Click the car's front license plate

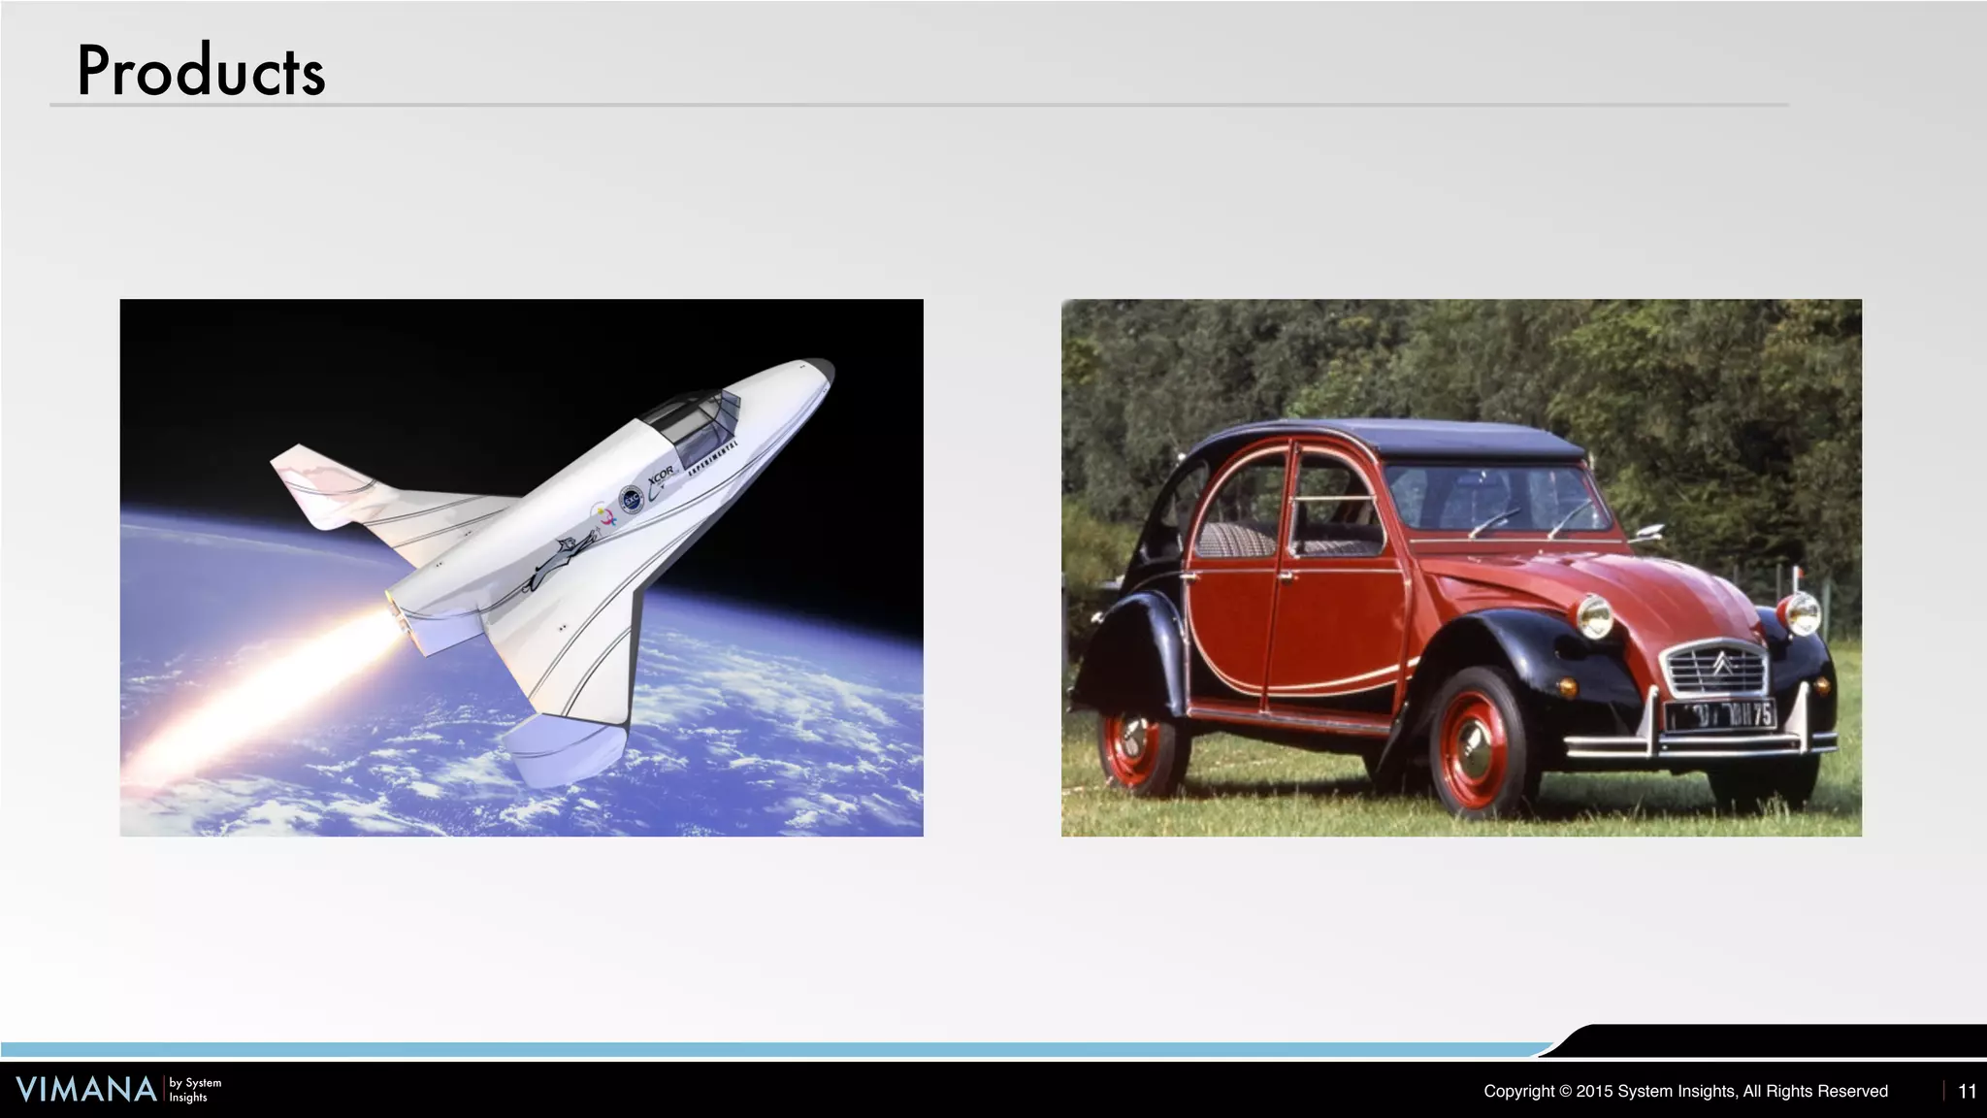(1720, 716)
